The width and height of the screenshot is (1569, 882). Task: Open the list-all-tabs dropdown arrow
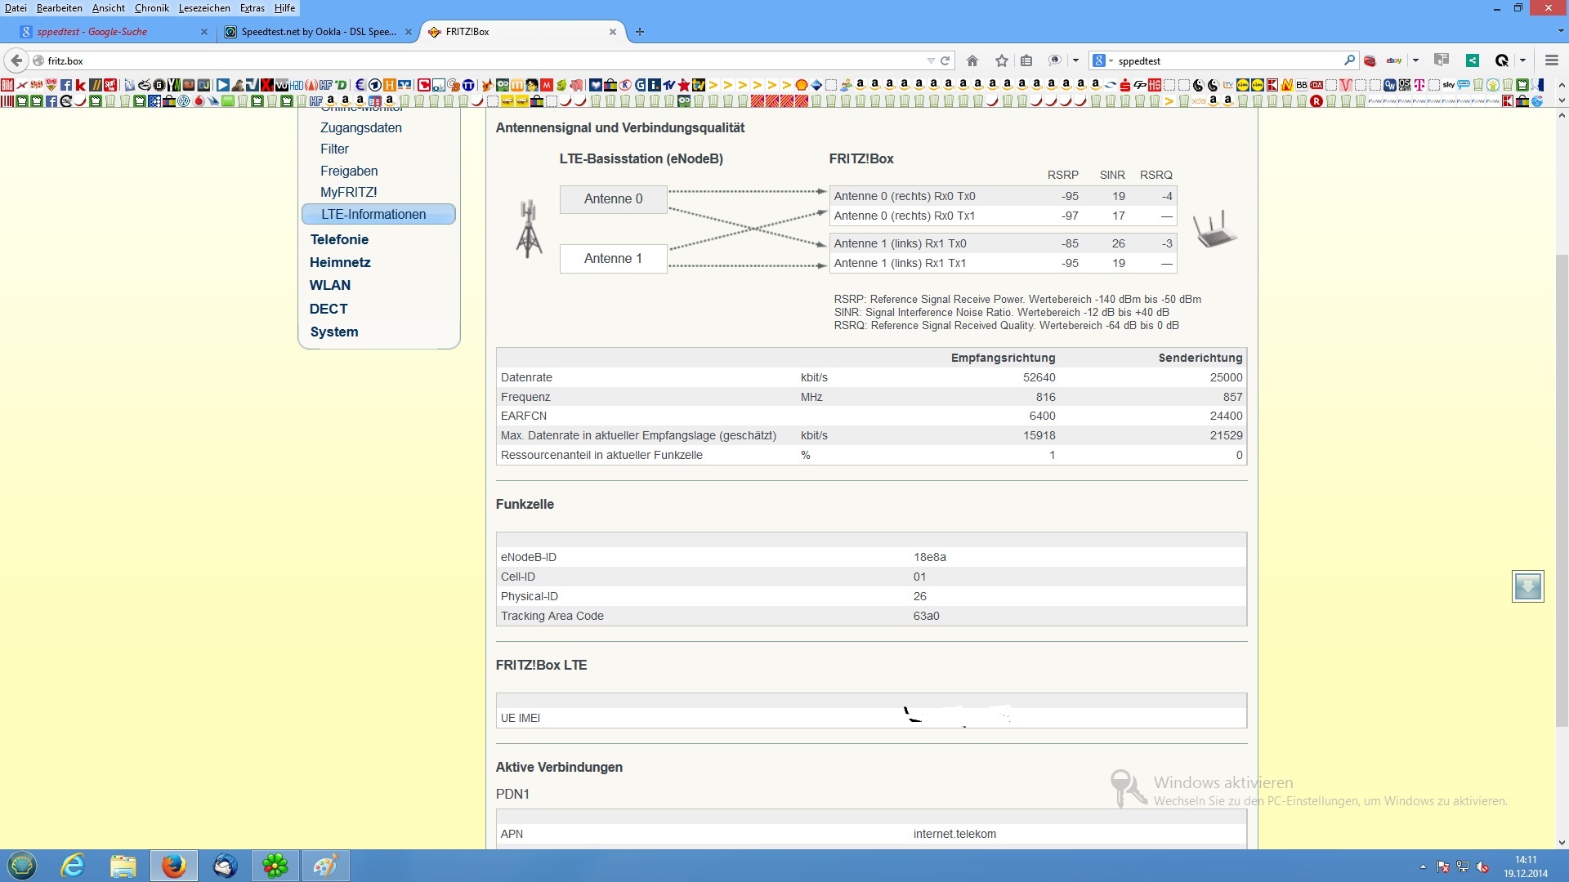(1560, 32)
